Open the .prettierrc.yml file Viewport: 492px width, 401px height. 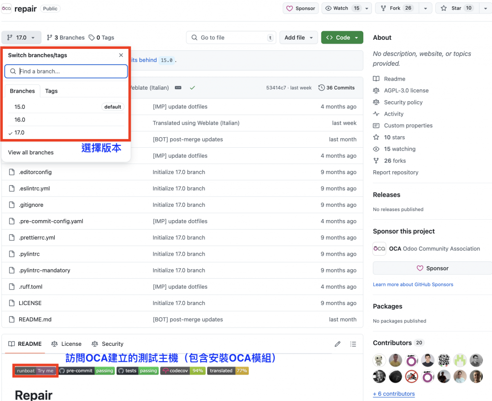click(37, 237)
